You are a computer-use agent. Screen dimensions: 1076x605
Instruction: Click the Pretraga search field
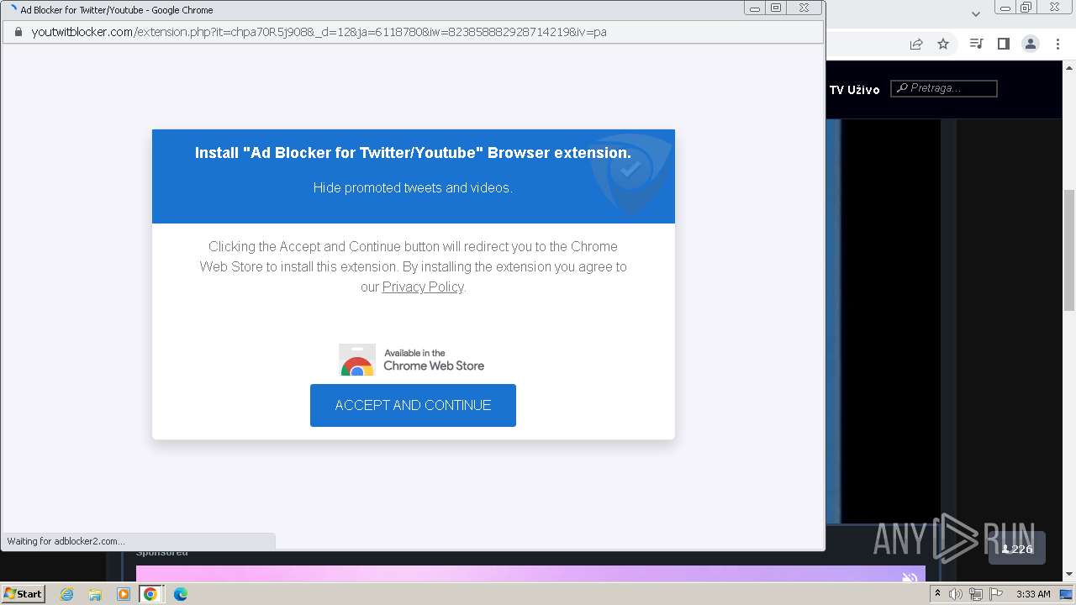click(x=944, y=88)
